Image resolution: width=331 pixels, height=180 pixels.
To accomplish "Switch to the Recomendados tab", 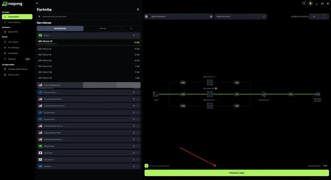I will [x=60, y=28].
